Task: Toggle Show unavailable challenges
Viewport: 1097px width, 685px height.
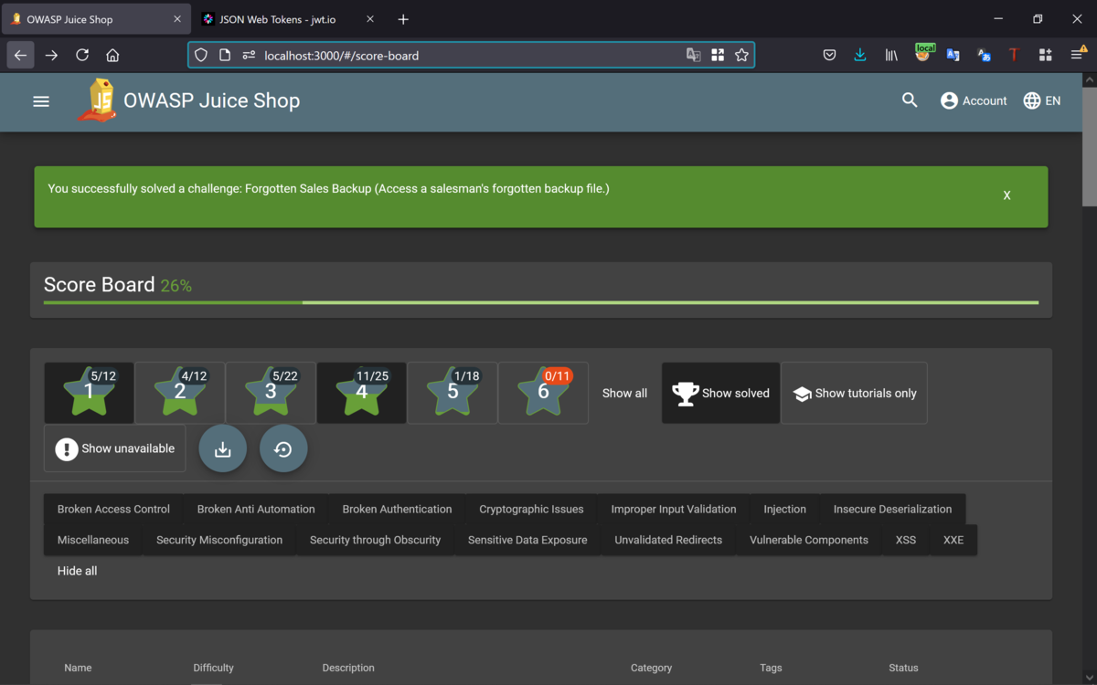Action: coord(114,448)
